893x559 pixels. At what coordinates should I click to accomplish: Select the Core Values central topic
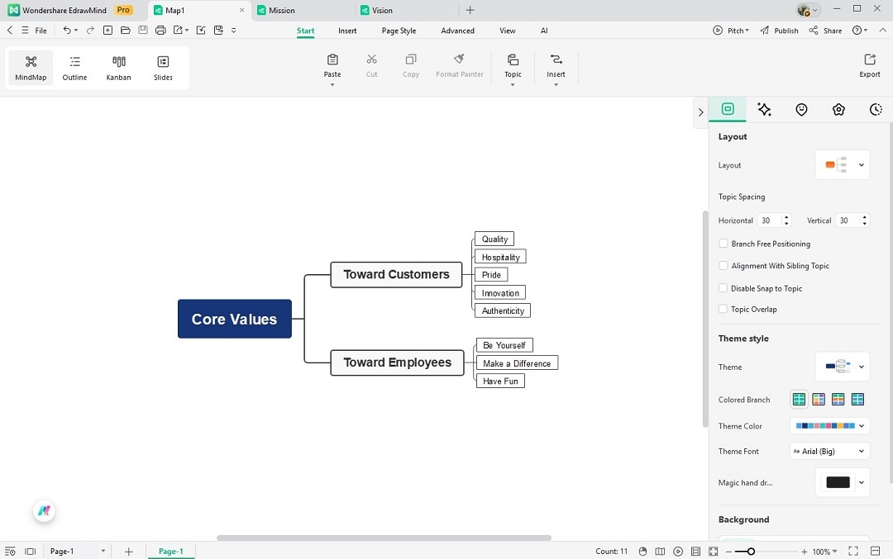(235, 319)
